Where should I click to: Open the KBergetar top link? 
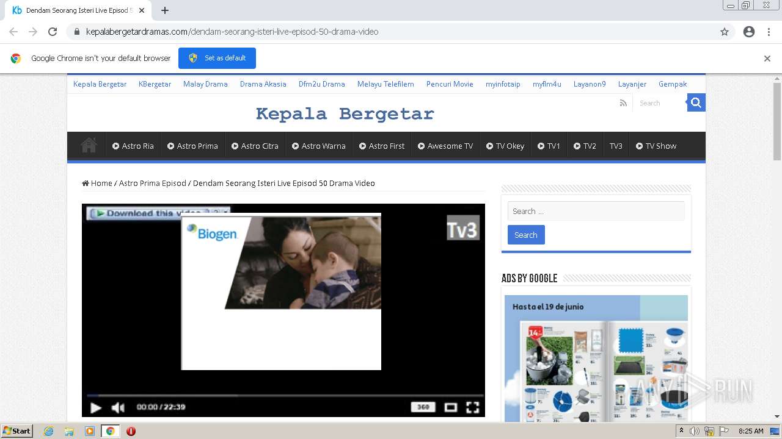[155, 84]
